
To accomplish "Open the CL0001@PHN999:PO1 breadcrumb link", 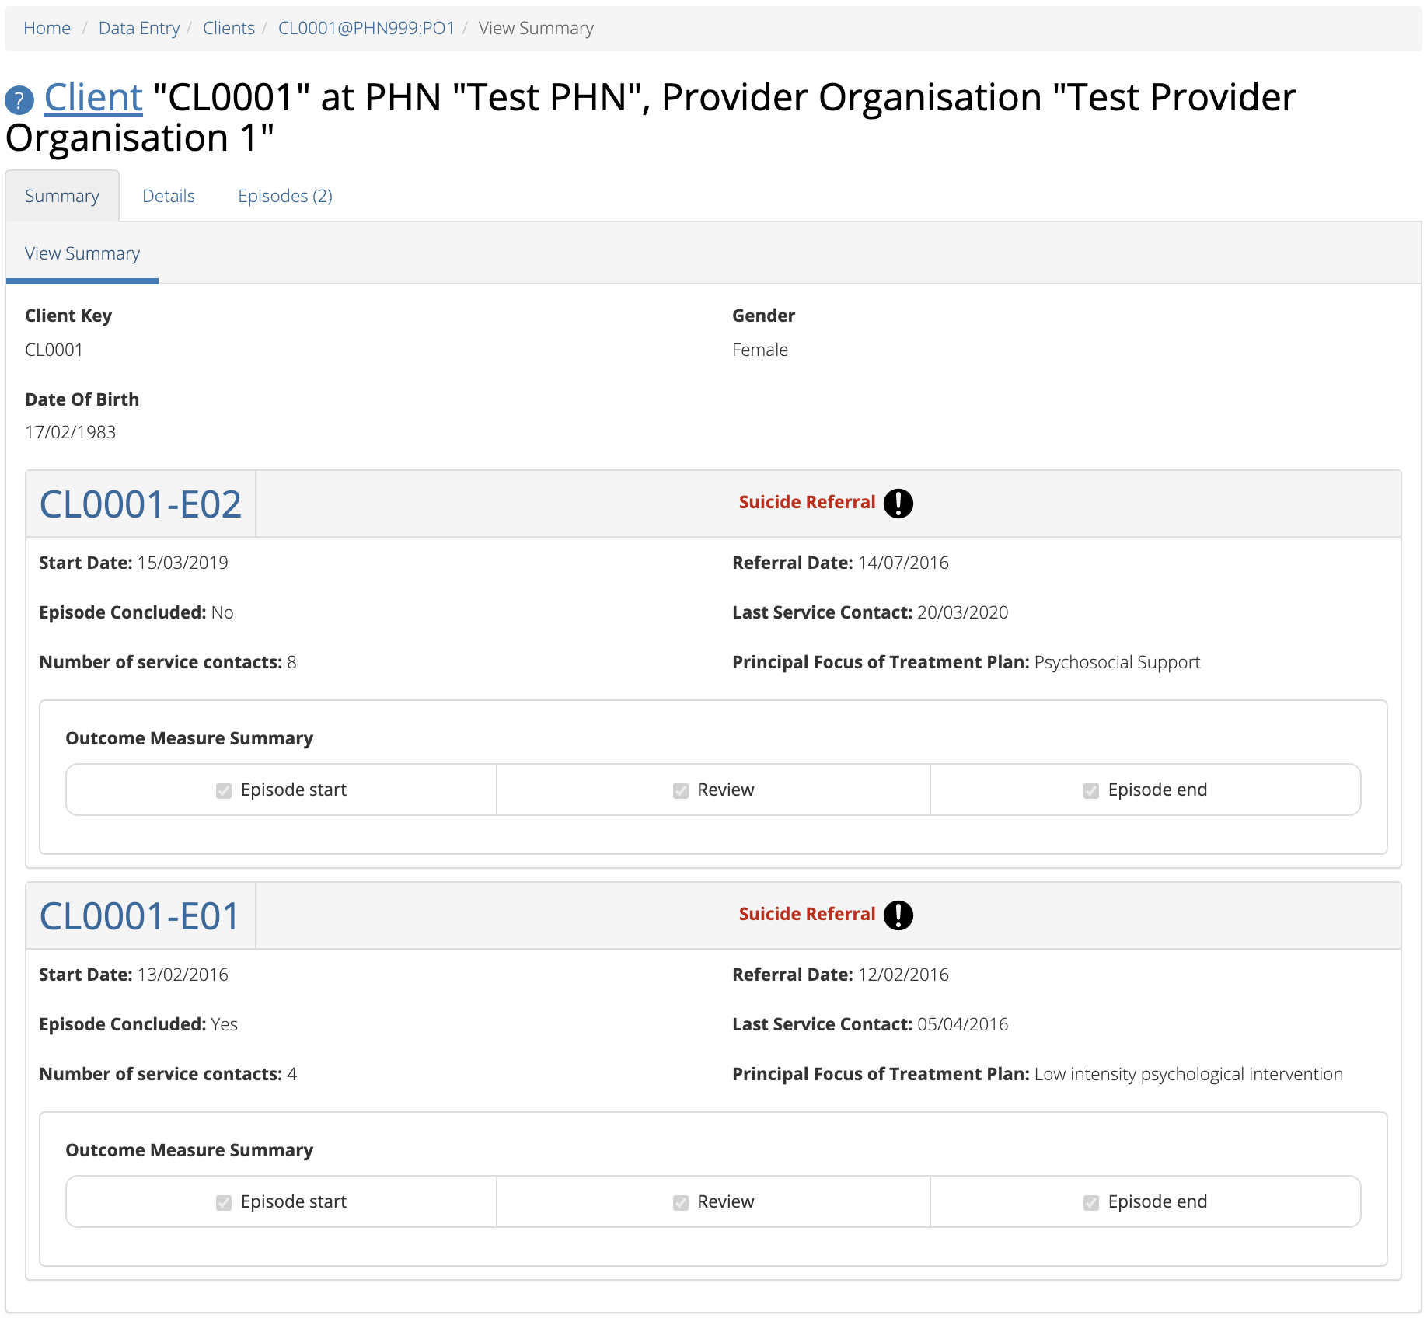I will click(x=366, y=28).
